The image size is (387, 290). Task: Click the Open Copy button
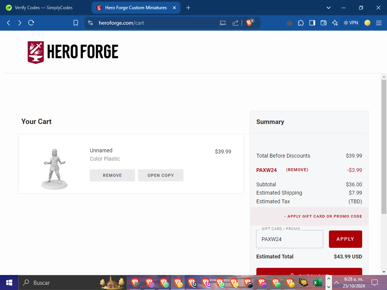click(x=161, y=175)
